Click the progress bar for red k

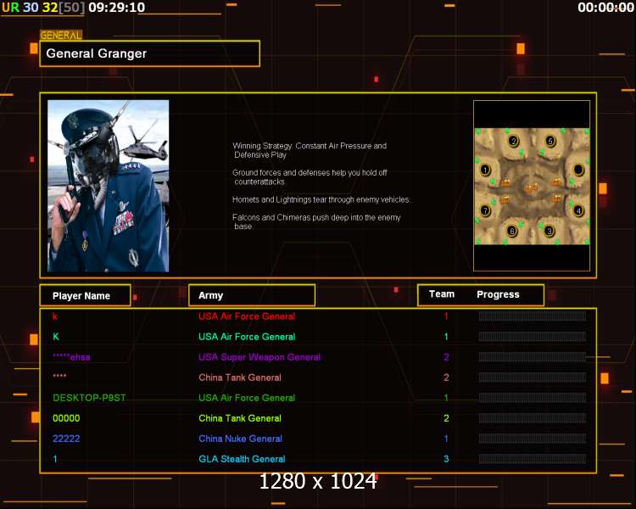click(x=533, y=316)
